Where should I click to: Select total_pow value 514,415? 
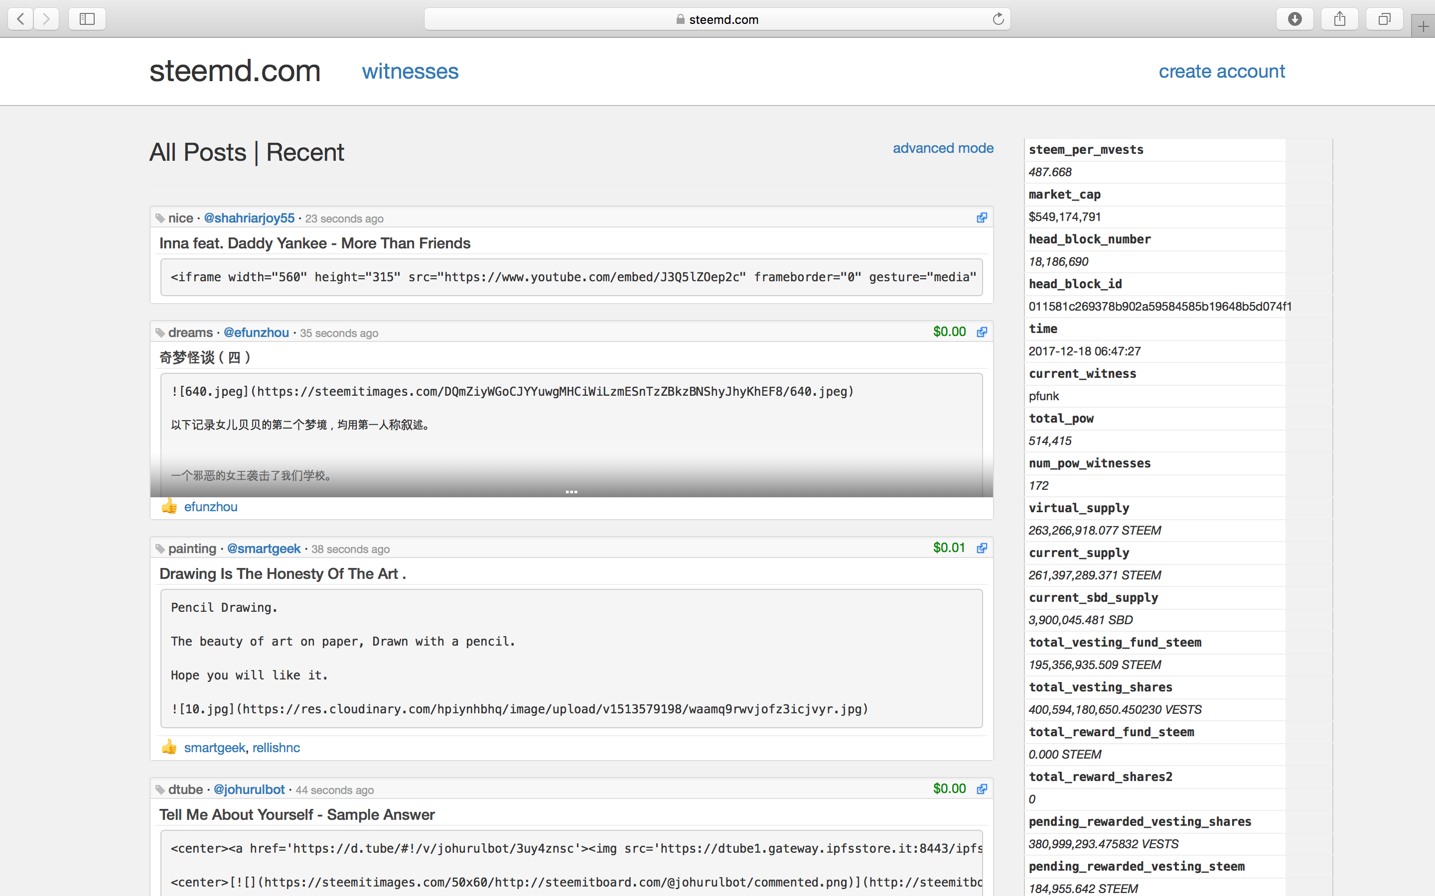(1050, 441)
